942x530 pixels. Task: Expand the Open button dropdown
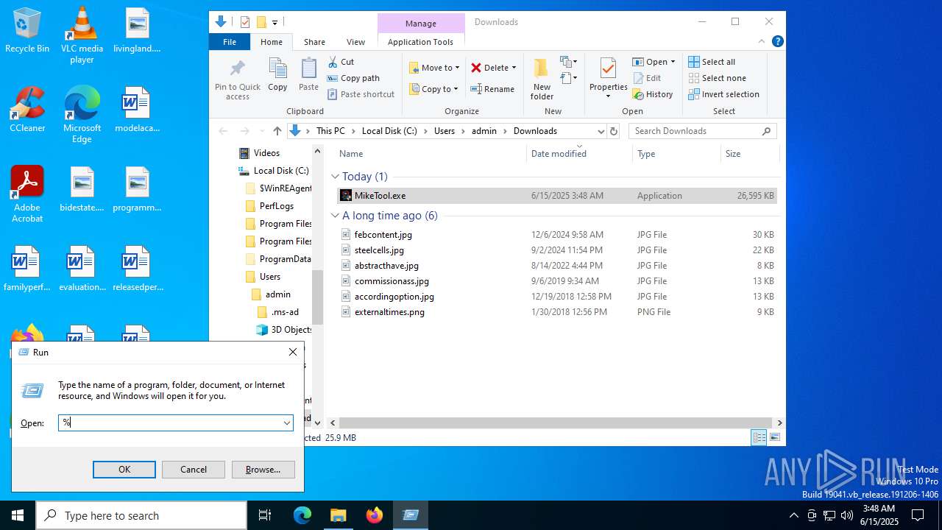pos(673,62)
